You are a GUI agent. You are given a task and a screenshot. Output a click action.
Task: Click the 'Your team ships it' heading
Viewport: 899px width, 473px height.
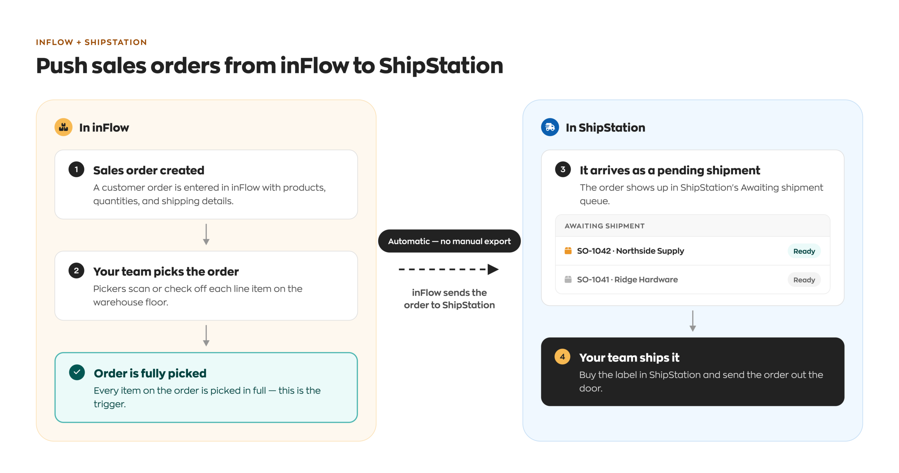click(x=629, y=357)
